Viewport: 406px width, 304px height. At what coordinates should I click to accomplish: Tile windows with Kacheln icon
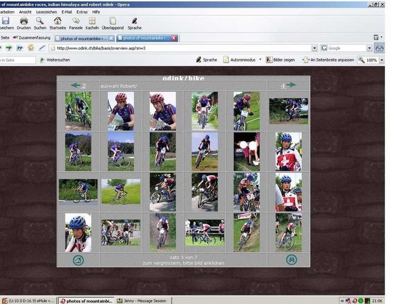coord(92,21)
